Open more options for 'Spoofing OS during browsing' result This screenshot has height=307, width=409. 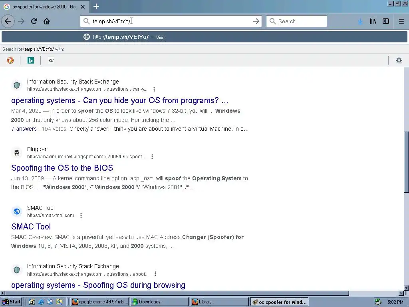(155, 274)
